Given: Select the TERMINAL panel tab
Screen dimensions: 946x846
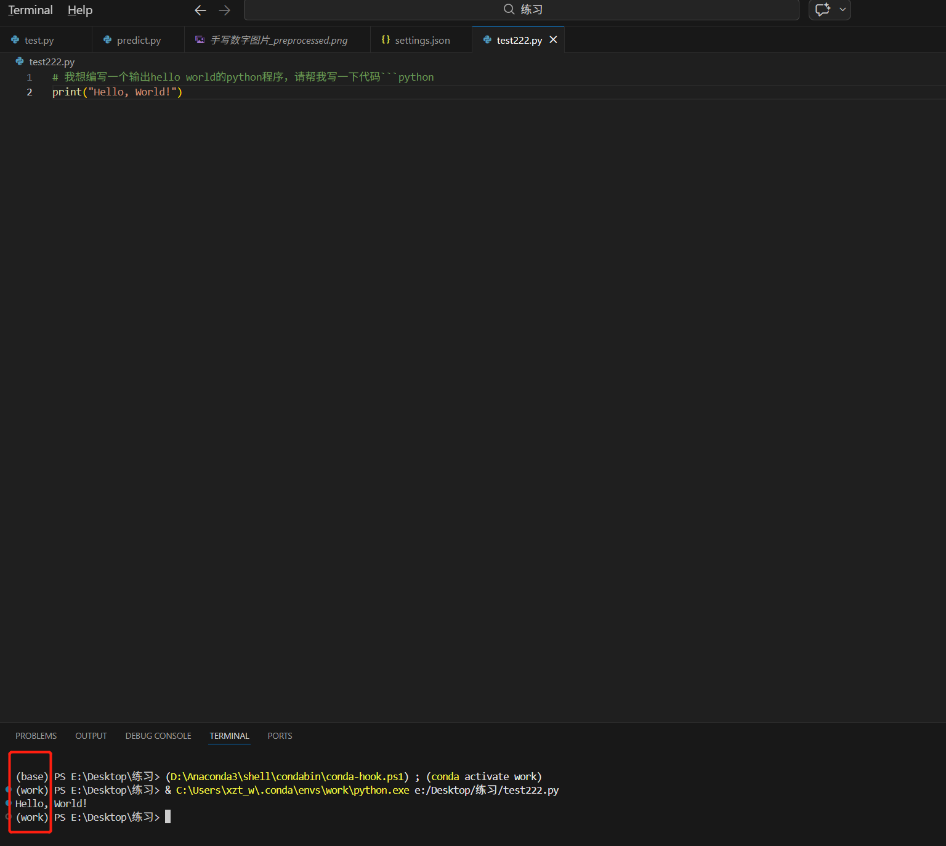Looking at the screenshot, I should (x=229, y=736).
